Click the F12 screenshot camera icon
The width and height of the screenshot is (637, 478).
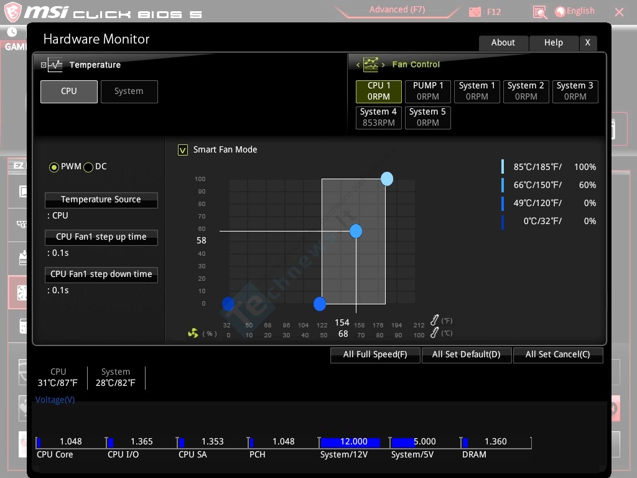click(475, 12)
